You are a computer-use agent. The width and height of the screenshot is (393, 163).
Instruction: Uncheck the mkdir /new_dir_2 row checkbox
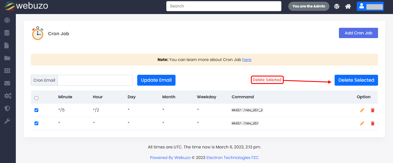click(x=36, y=110)
